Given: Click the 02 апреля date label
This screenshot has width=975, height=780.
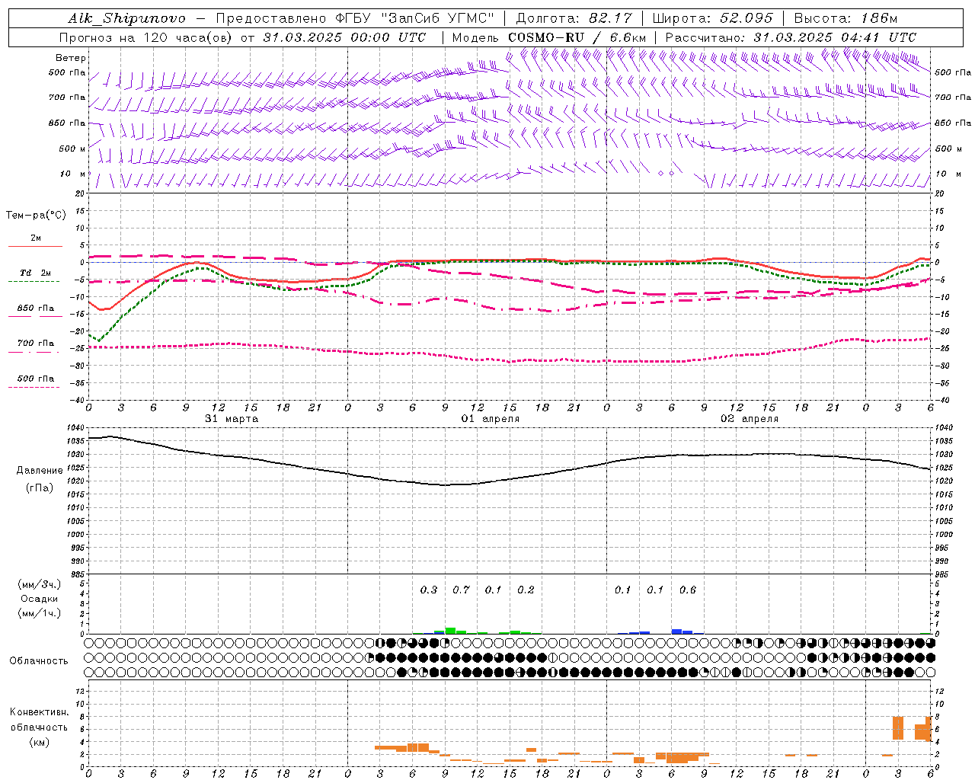Looking at the screenshot, I should pyautogui.click(x=750, y=419).
